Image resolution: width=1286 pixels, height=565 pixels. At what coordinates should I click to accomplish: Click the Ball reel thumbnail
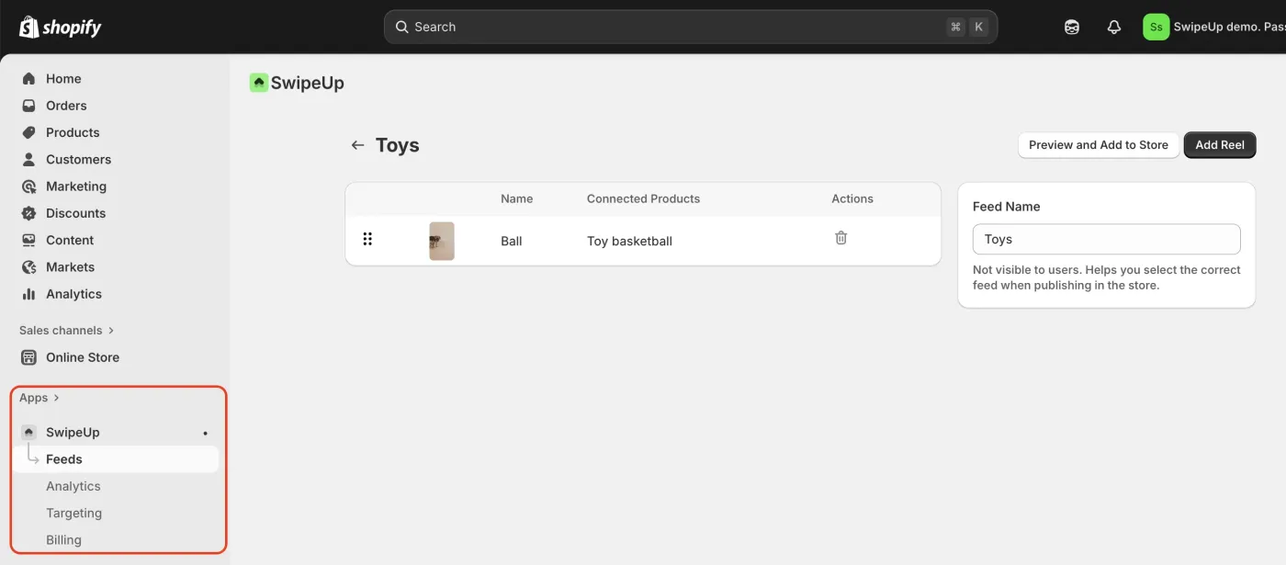pos(442,241)
